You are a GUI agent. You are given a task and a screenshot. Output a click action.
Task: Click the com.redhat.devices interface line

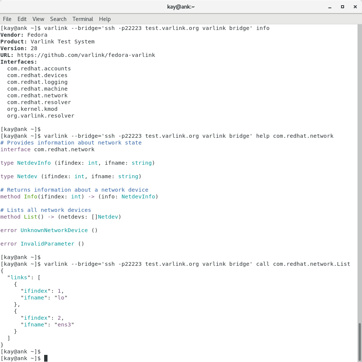point(37,75)
